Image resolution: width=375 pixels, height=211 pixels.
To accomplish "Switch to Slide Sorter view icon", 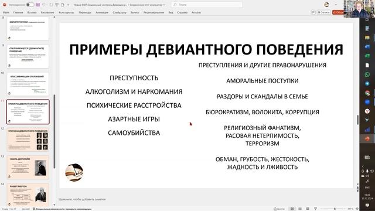I will click(x=300, y=209).
